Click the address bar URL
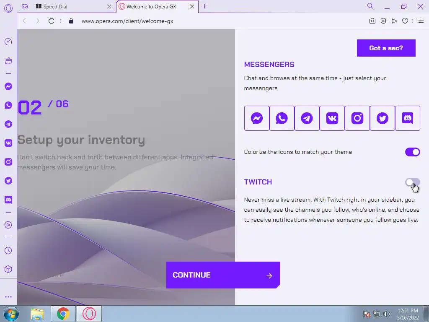The height and width of the screenshot is (322, 429). [x=127, y=21]
